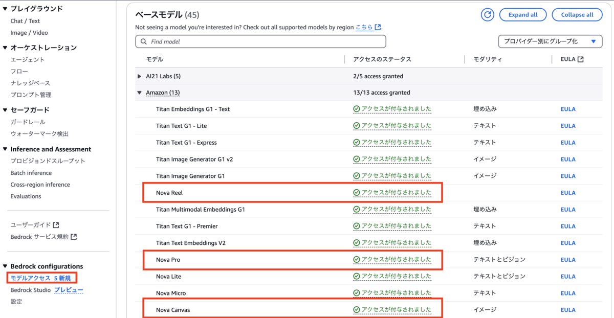This screenshot has height=318, width=614.
Task: Click external link icon after こちら
Action: coord(378,27)
